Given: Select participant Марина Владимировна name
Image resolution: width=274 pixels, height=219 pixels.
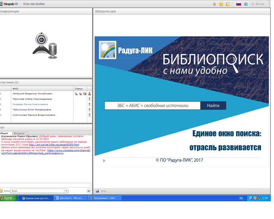Looking at the screenshot, I should 34,115.
